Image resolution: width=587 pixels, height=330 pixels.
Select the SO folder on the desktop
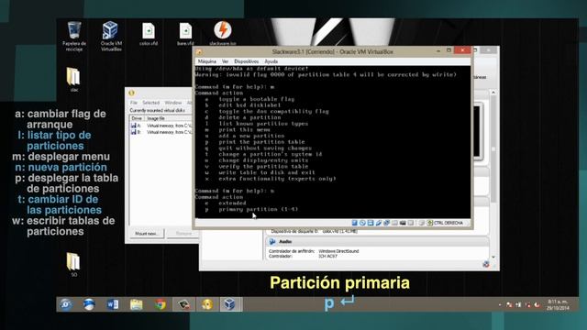[x=73, y=264]
